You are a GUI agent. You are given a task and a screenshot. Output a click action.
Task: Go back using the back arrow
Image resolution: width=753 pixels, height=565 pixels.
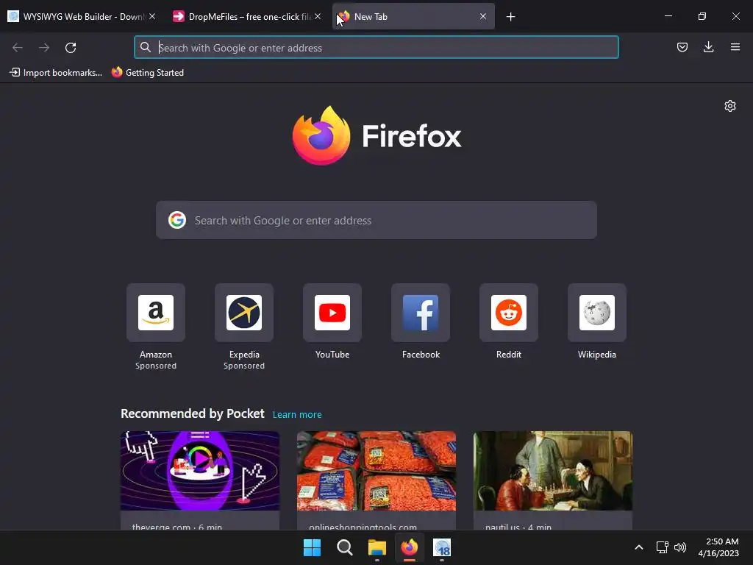pyautogui.click(x=18, y=48)
